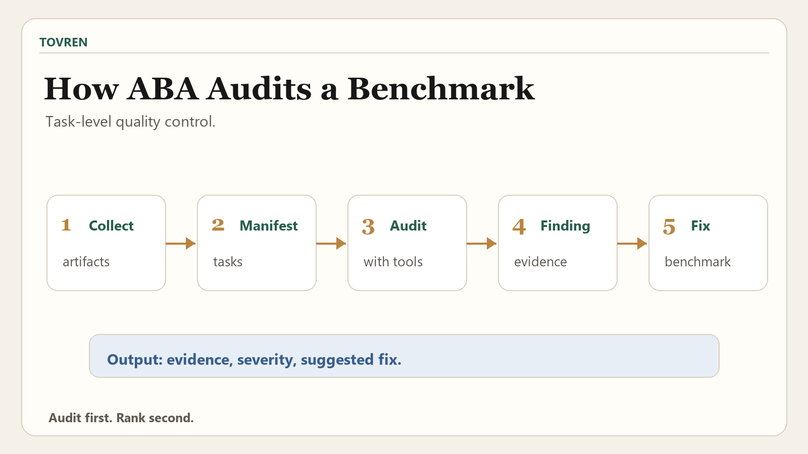Click the 'Output: evidence, severity, suggested fix.' callout
Image resolution: width=808 pixels, height=454 pixels.
tap(404, 356)
